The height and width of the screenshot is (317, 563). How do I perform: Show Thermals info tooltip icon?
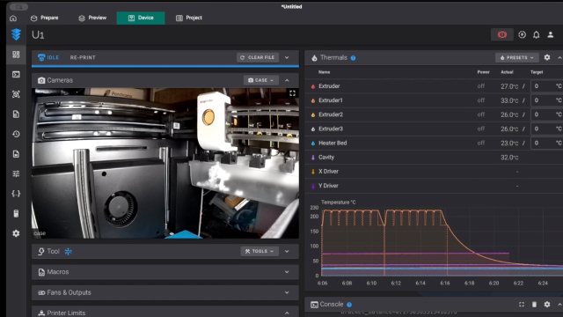point(354,58)
